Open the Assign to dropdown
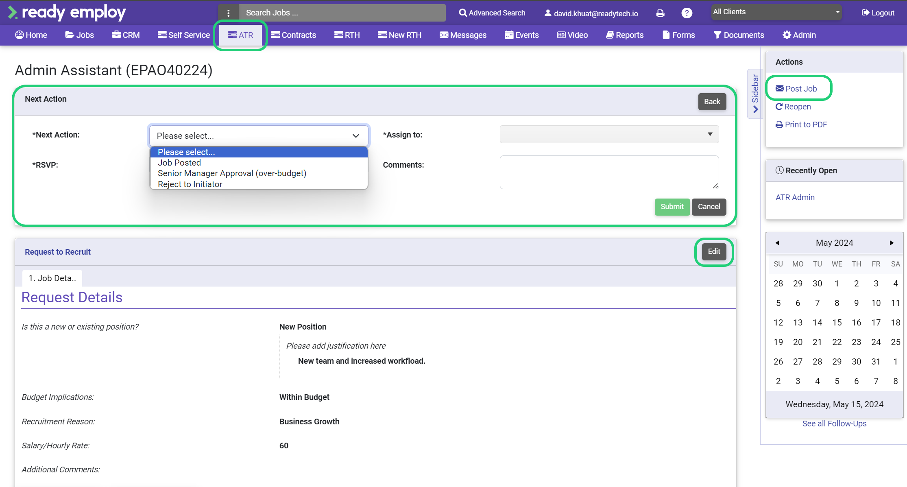The width and height of the screenshot is (907, 487). pos(609,134)
